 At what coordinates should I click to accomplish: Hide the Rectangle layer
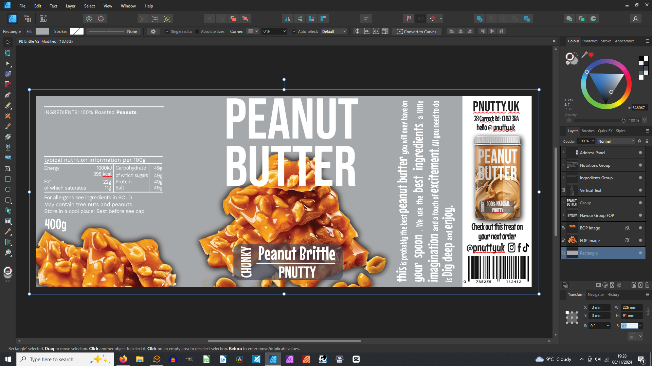640,253
